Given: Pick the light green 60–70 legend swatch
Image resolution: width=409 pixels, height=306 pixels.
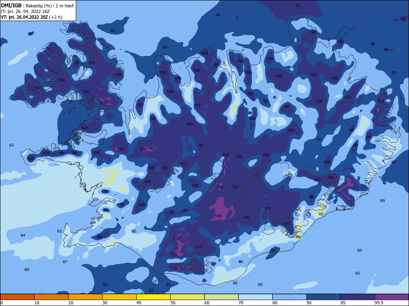Looking at the screenshot, I should click(x=221, y=297).
